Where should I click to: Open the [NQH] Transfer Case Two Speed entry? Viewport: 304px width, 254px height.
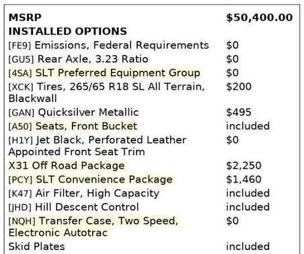(x=93, y=226)
